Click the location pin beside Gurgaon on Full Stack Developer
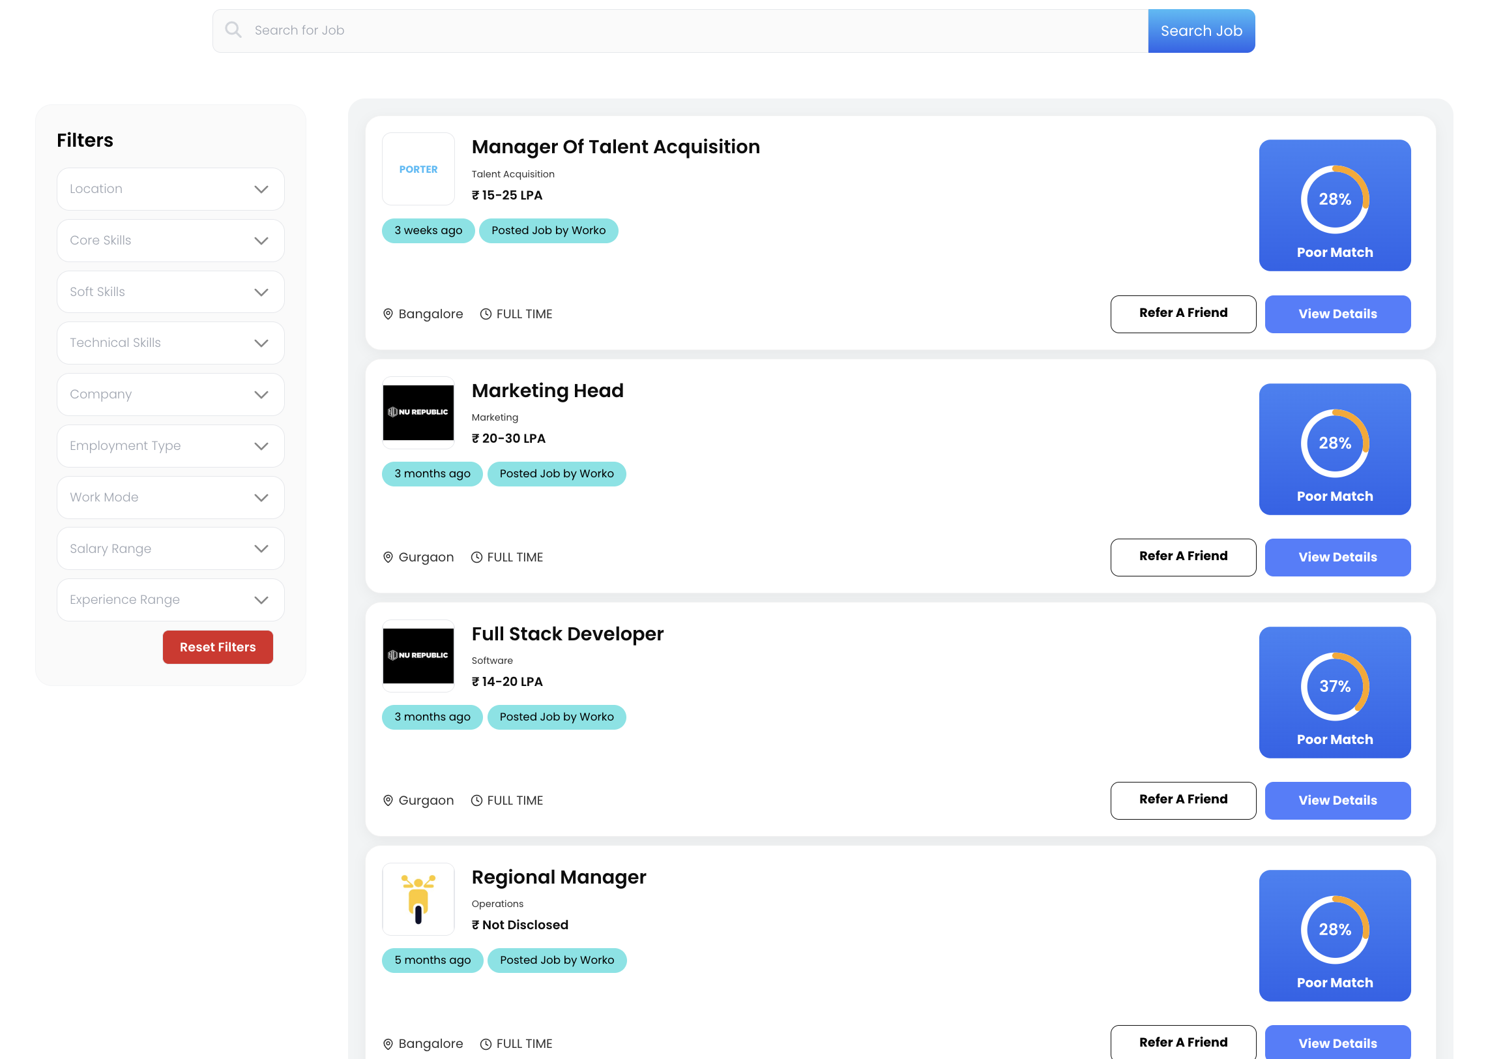This screenshot has height=1059, width=1490. (x=388, y=800)
